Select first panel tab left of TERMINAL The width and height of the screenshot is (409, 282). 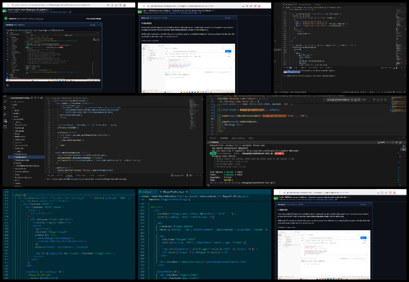point(213,138)
